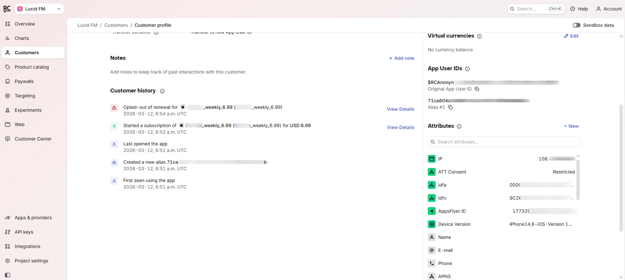The height and width of the screenshot is (280, 625).
Task: Click the RevenueCat RC logo
Action: coord(7,9)
